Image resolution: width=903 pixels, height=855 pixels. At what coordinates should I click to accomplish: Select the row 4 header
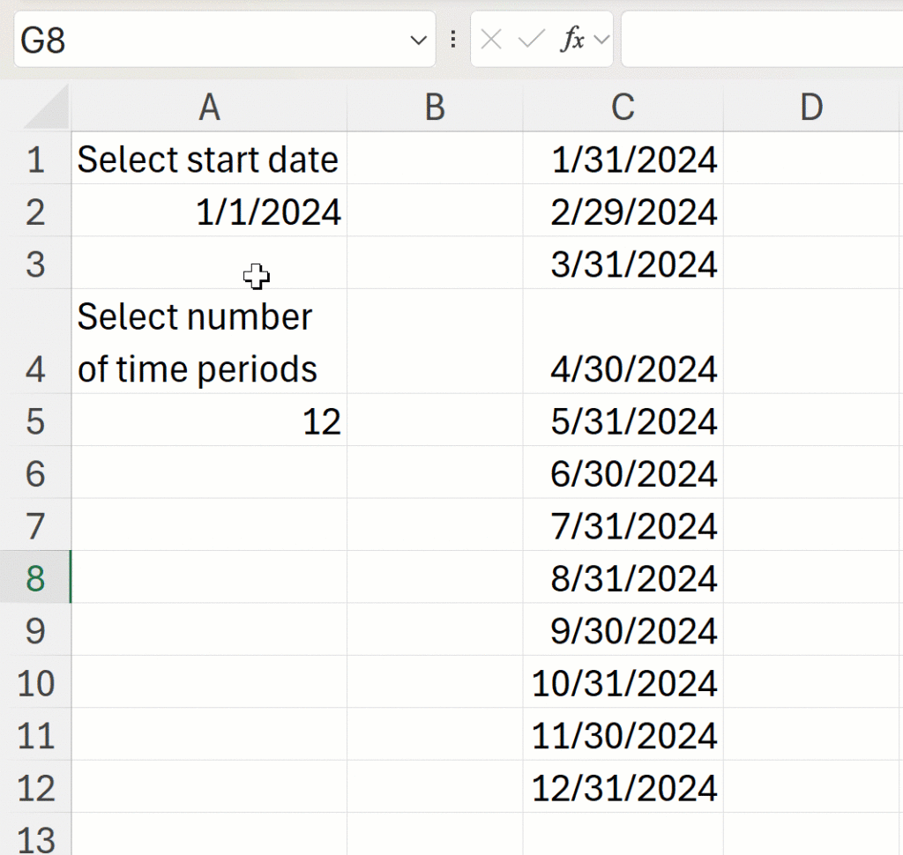[x=35, y=342]
